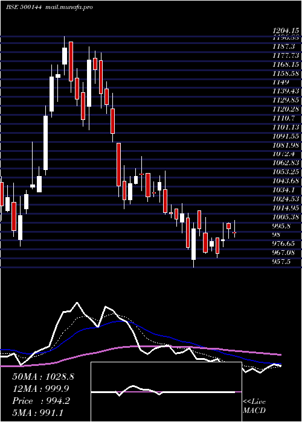Click the 1120.28 price level label

click(x=286, y=109)
